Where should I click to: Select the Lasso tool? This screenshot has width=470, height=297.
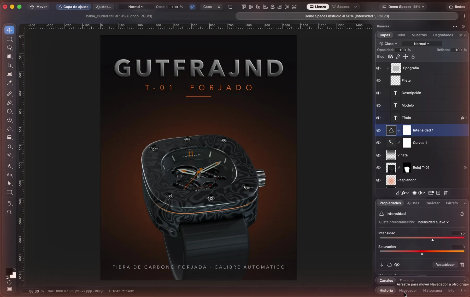click(9, 48)
